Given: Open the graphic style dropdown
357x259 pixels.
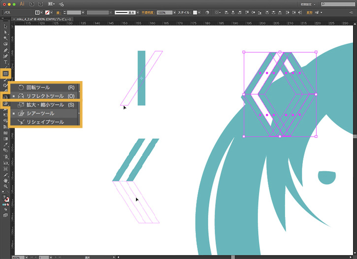Looking at the screenshot, I should pyautogui.click(x=199, y=12).
